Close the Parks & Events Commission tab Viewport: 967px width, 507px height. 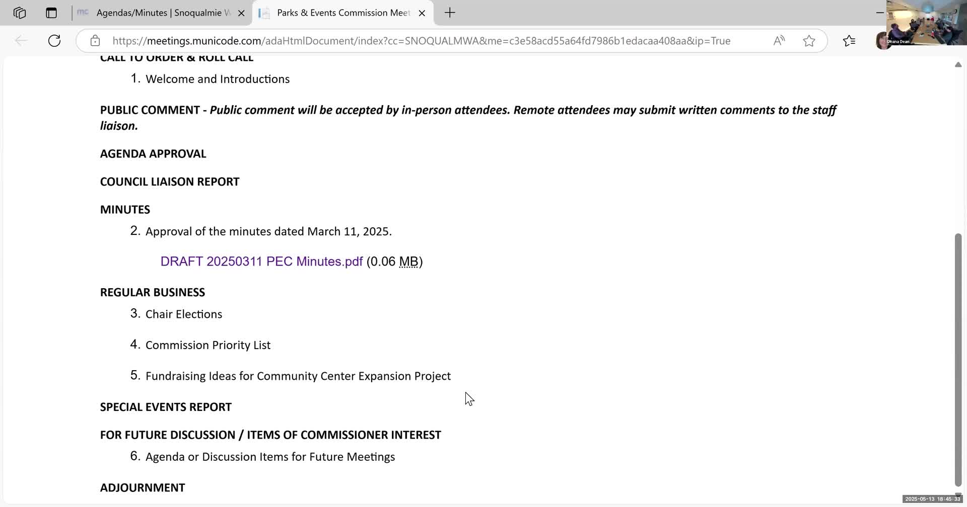(x=422, y=13)
